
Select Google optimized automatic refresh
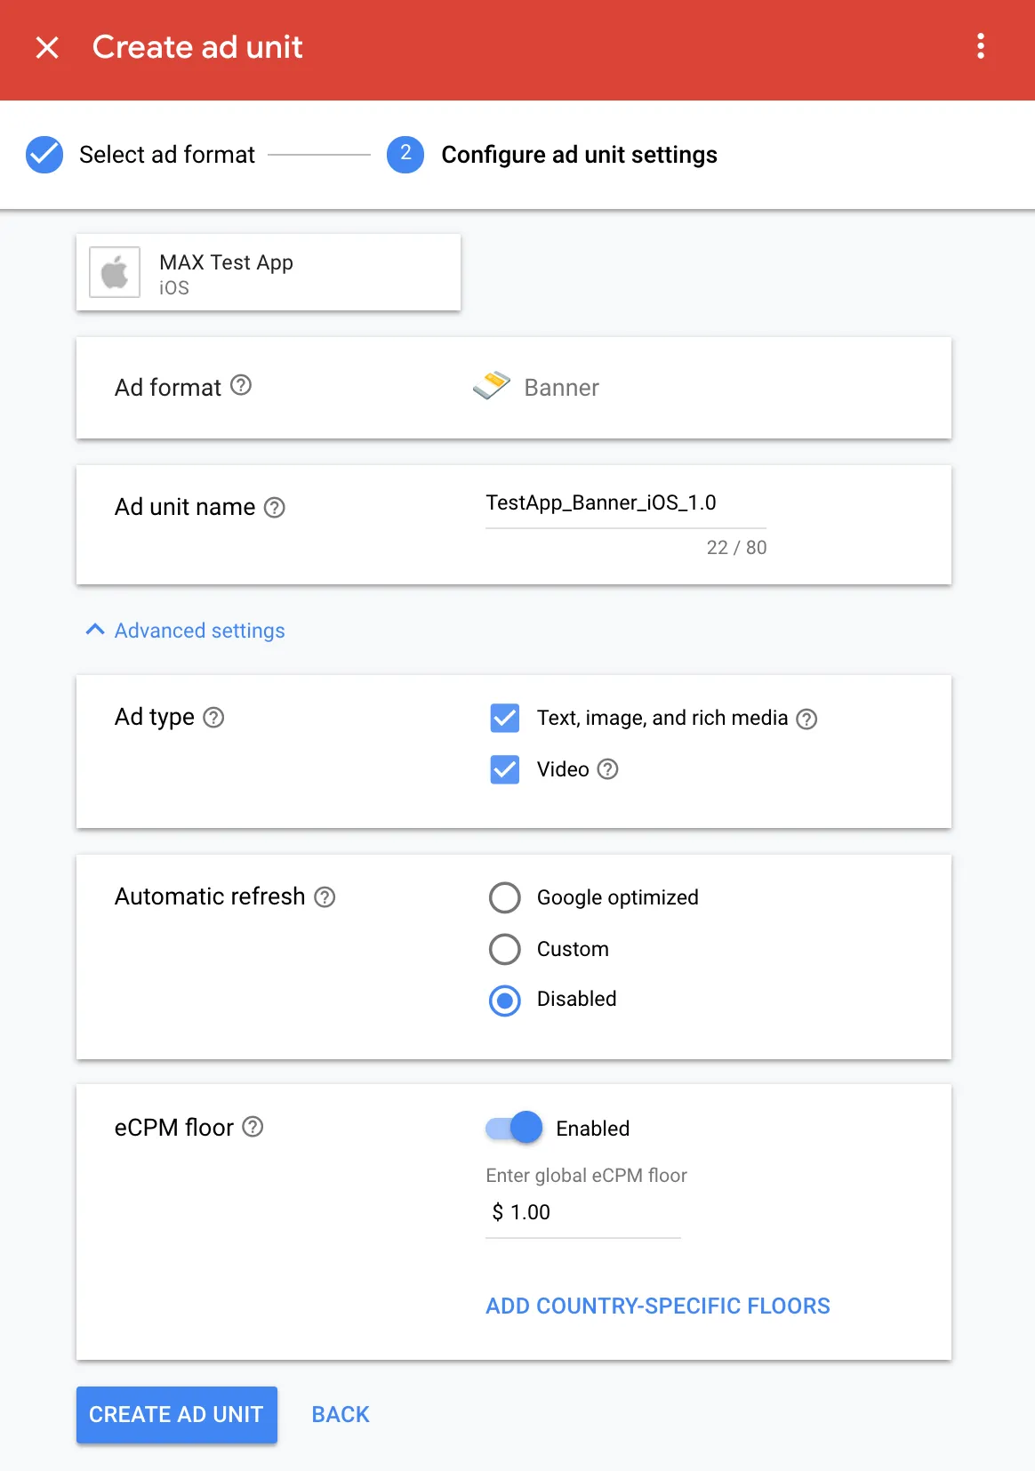[x=504, y=897]
